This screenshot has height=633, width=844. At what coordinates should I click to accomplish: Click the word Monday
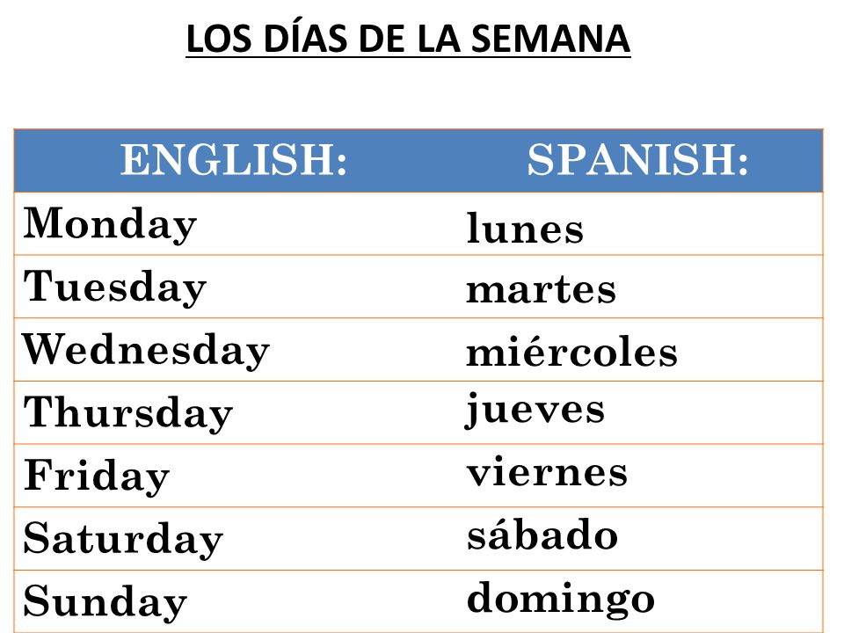coord(110,225)
